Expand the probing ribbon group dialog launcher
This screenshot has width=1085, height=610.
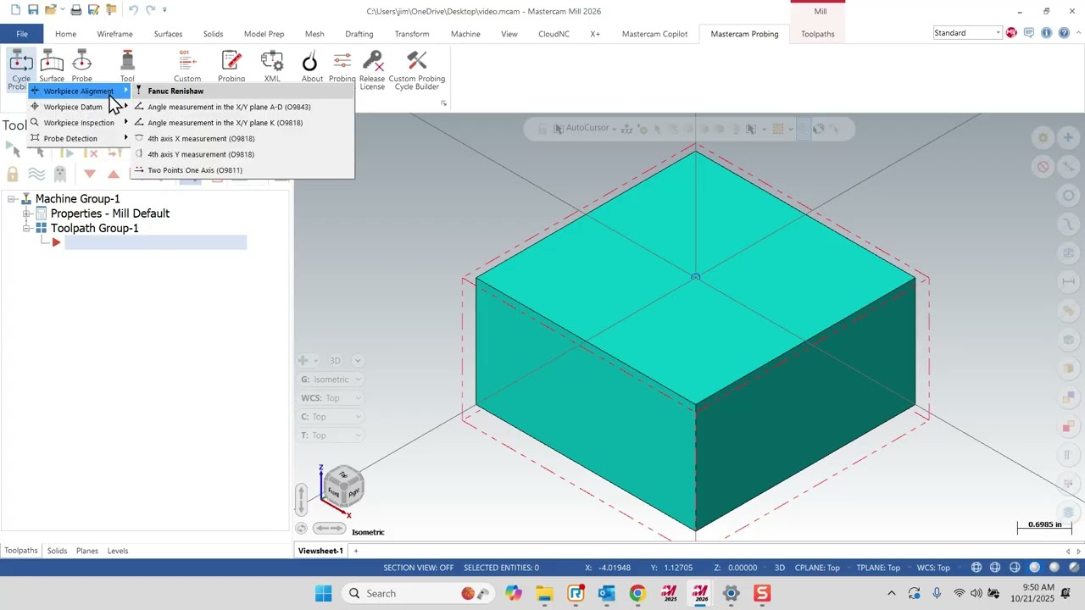click(443, 103)
